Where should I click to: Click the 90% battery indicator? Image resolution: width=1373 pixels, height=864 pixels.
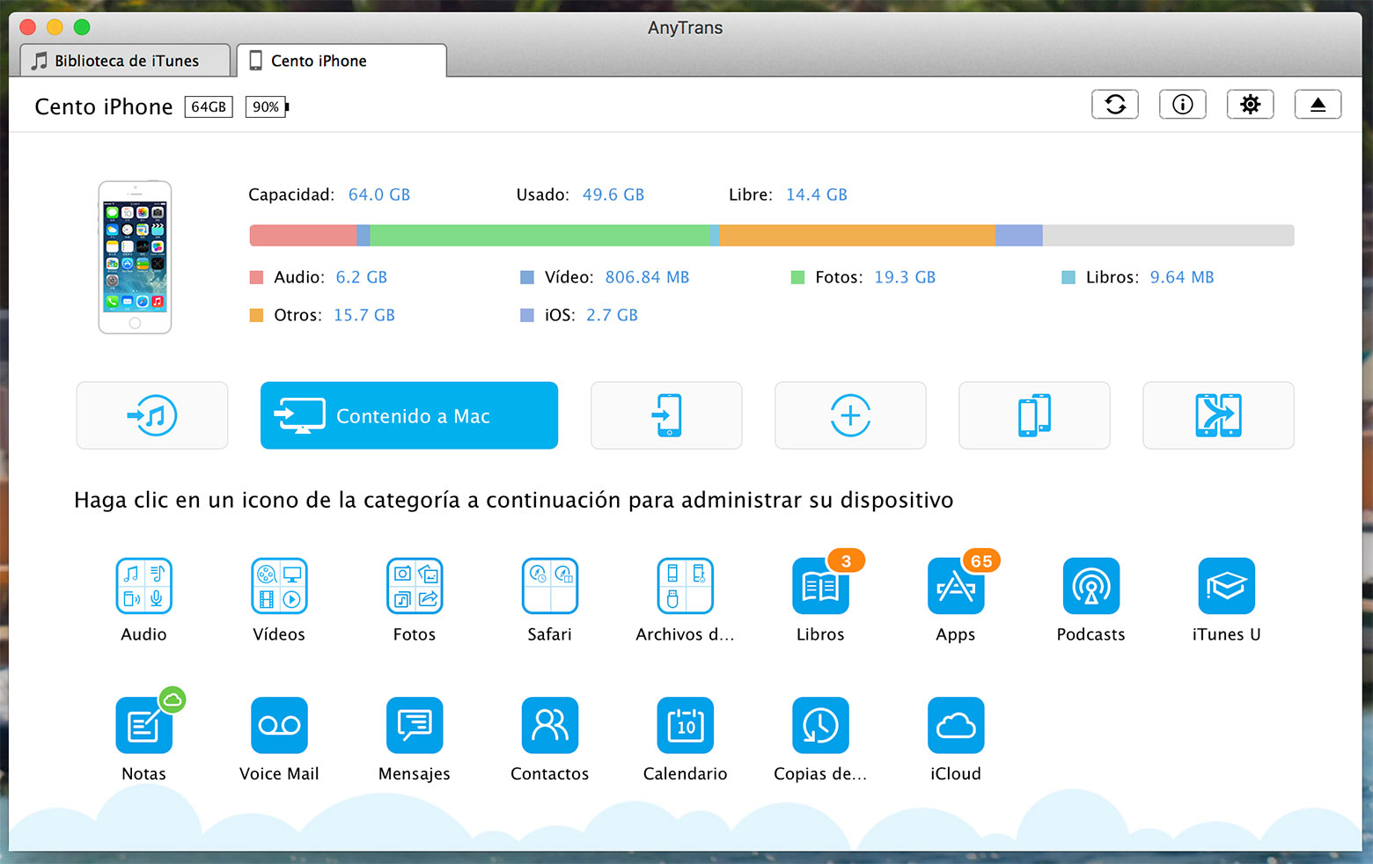pos(267,106)
